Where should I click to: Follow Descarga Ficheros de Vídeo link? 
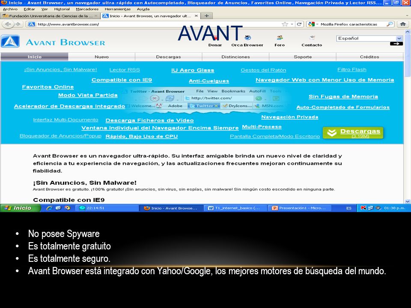pos(149,121)
